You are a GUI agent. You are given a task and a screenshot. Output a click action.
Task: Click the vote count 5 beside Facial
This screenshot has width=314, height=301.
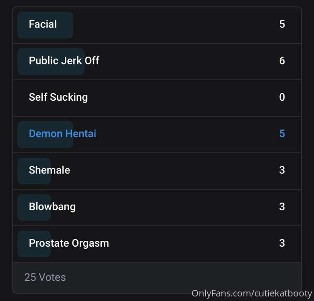point(282,24)
